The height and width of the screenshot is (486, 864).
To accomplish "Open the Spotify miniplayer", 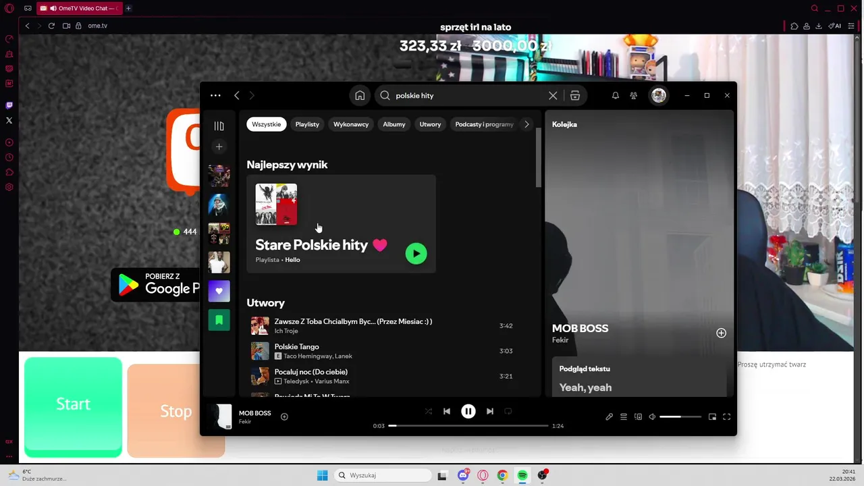I will 712,417.
